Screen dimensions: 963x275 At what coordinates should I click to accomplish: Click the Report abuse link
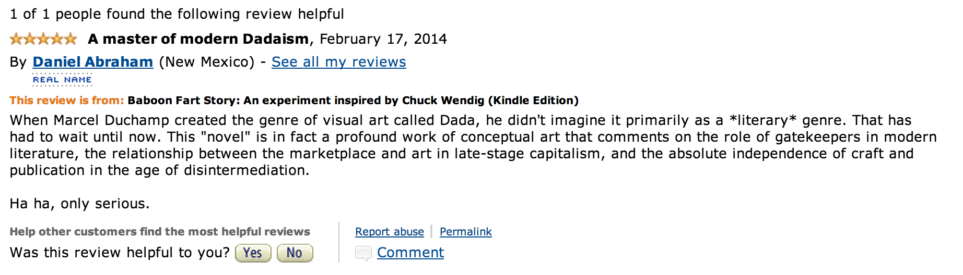pyautogui.click(x=389, y=232)
